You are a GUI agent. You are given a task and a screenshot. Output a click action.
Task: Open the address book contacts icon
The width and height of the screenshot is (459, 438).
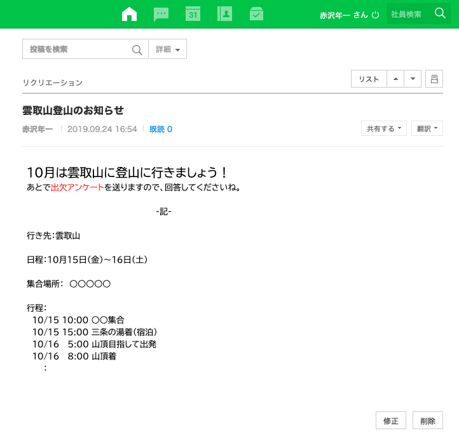pyautogui.click(x=224, y=14)
